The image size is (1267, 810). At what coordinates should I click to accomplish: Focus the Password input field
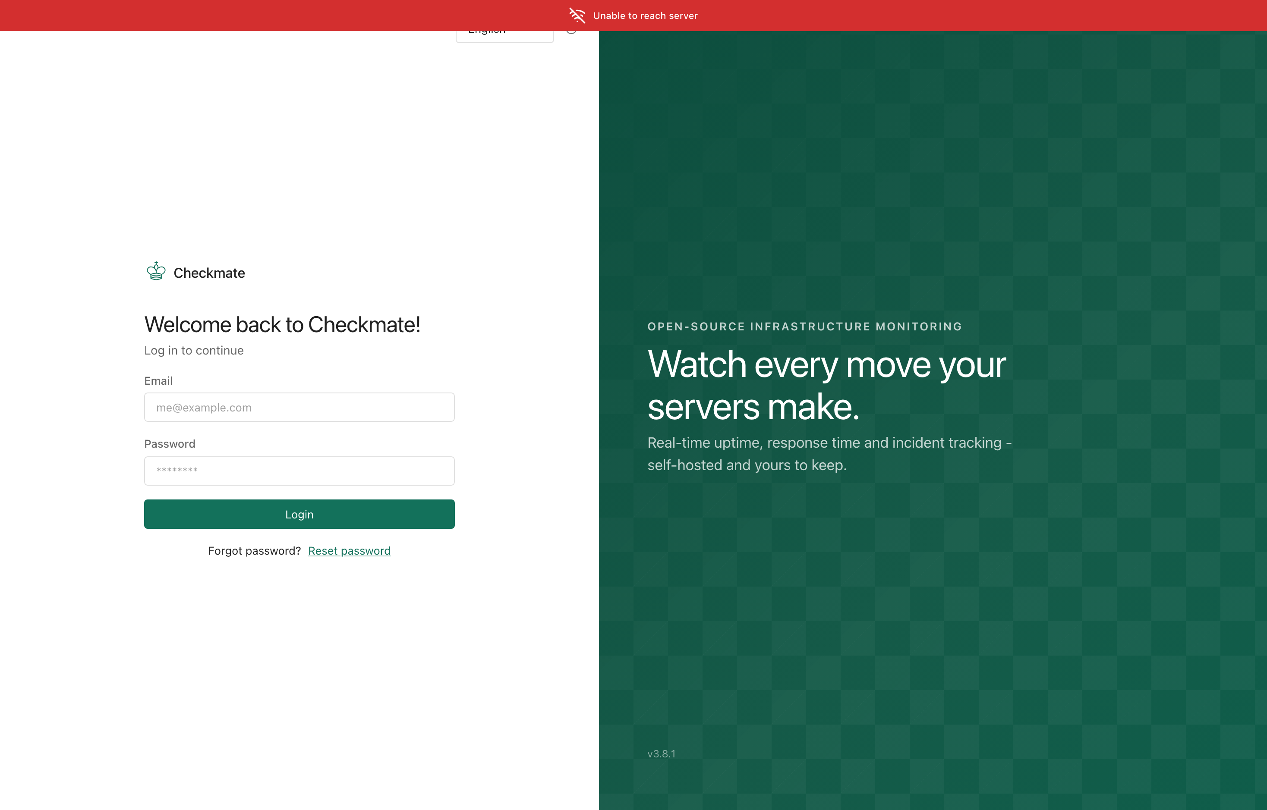pos(299,471)
